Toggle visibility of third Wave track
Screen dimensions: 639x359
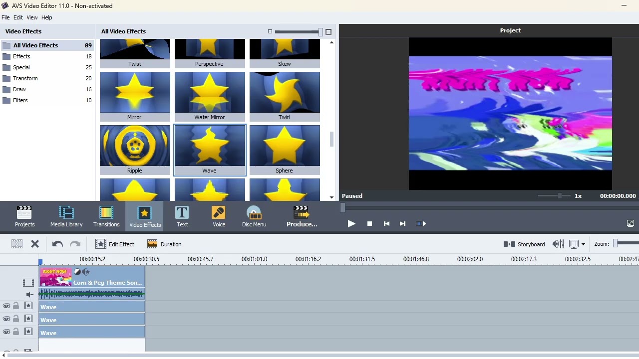6,332
